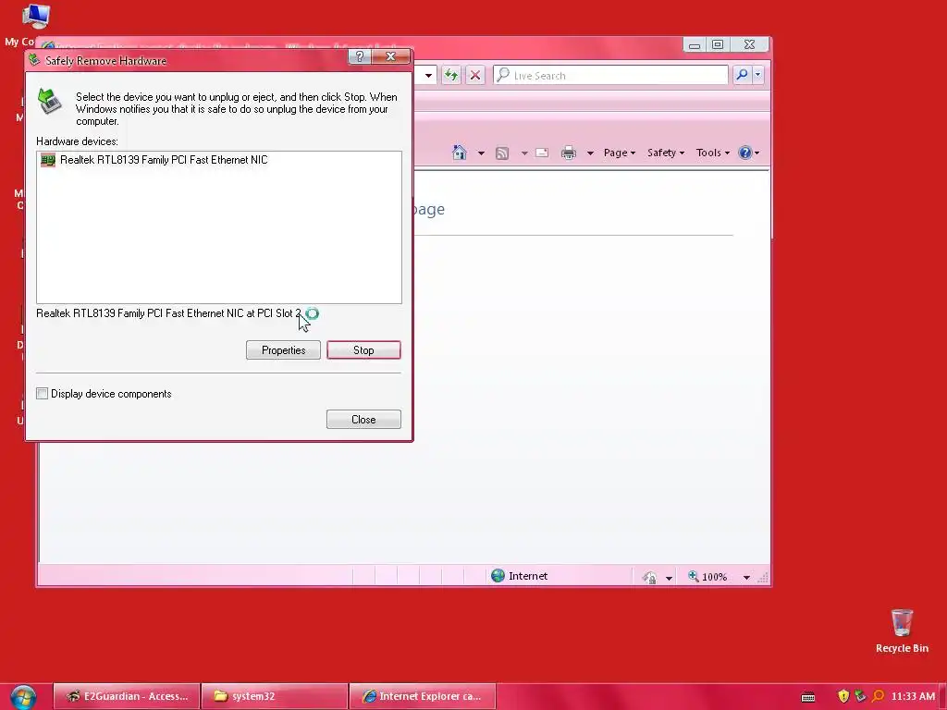
Task: Click the orange magnifier tray icon
Action: (x=878, y=696)
